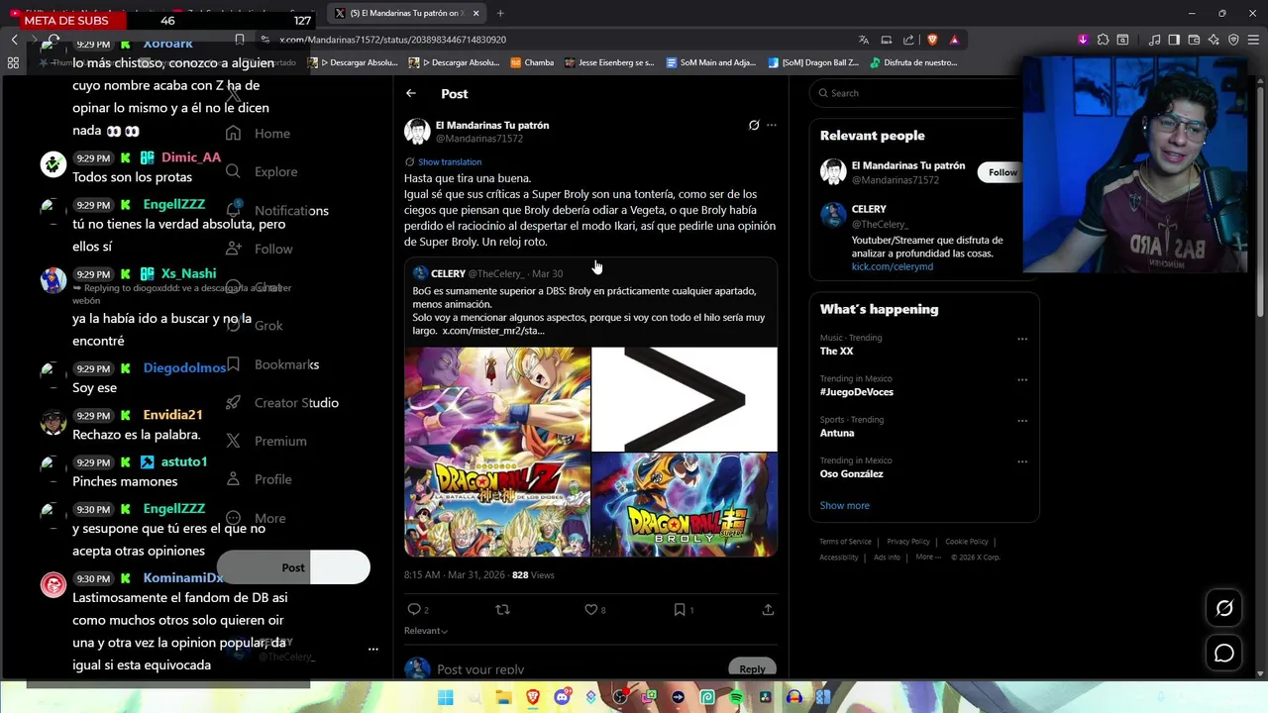Viewport: 1268px width, 713px height.
Task: Click the @Mandarinas71572 handle under the author name
Action: pos(479,139)
